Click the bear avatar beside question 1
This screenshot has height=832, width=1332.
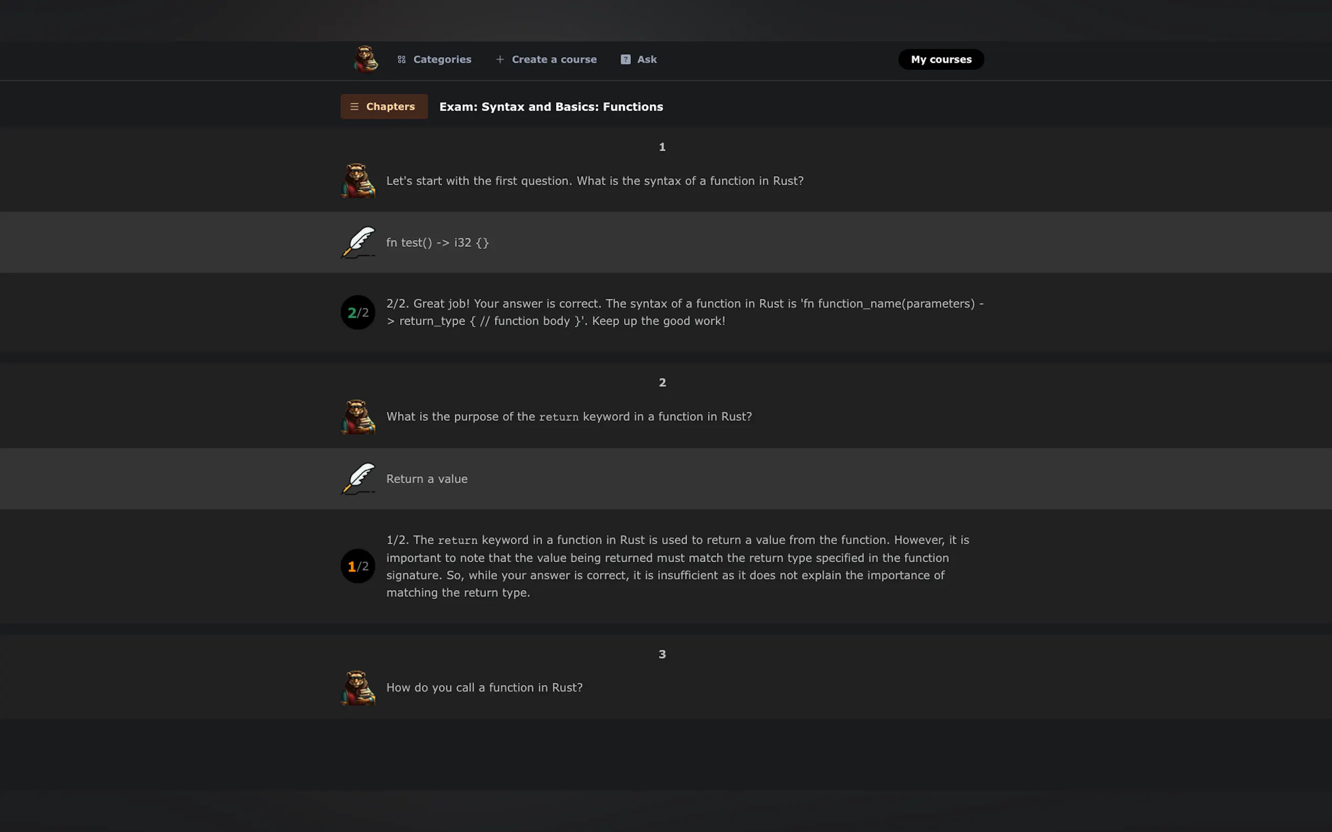point(358,180)
